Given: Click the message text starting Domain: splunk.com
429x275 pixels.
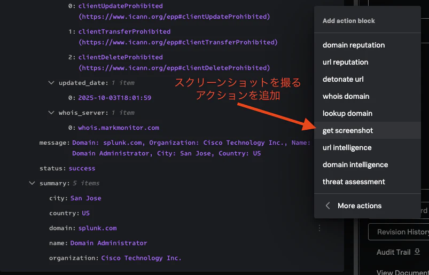Looking at the screenshot, I should point(191,148).
